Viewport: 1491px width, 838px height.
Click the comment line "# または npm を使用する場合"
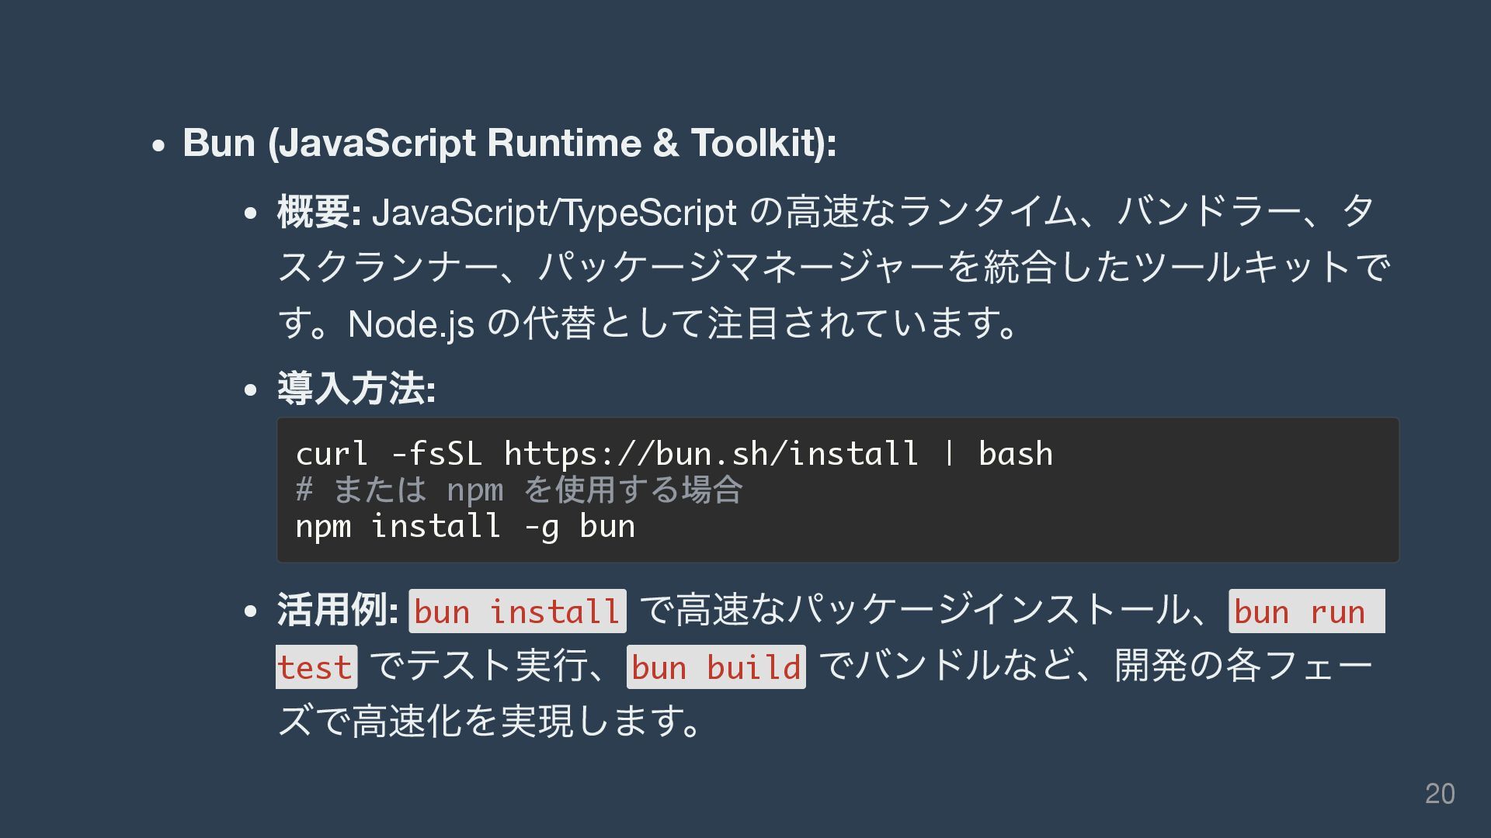519,490
